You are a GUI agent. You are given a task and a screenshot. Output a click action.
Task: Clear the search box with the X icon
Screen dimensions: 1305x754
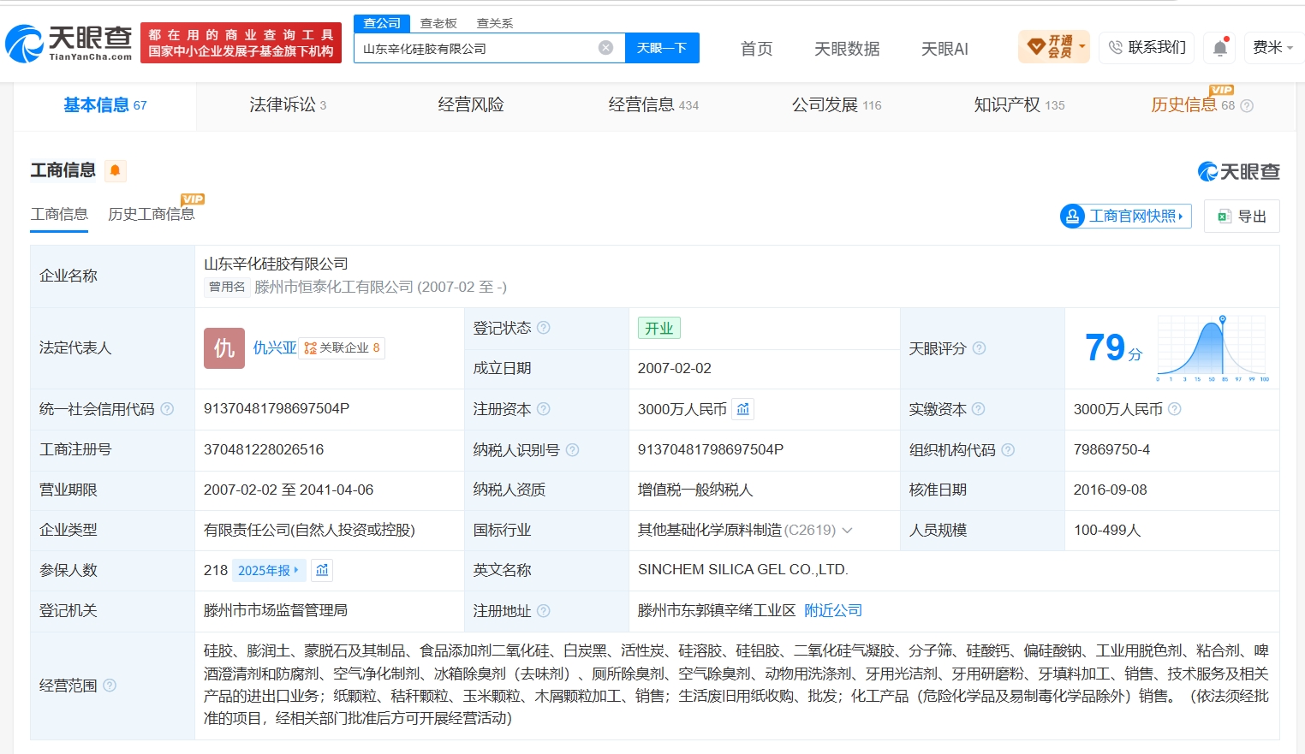pyautogui.click(x=605, y=48)
